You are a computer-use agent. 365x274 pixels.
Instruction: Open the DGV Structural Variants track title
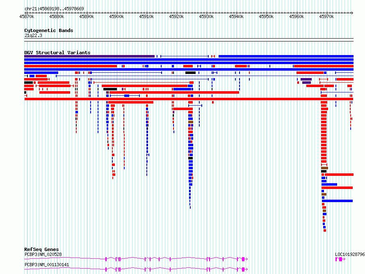(x=57, y=53)
